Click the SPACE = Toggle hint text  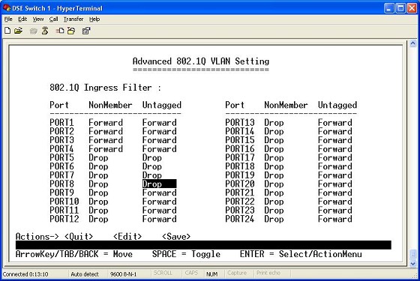click(x=186, y=254)
